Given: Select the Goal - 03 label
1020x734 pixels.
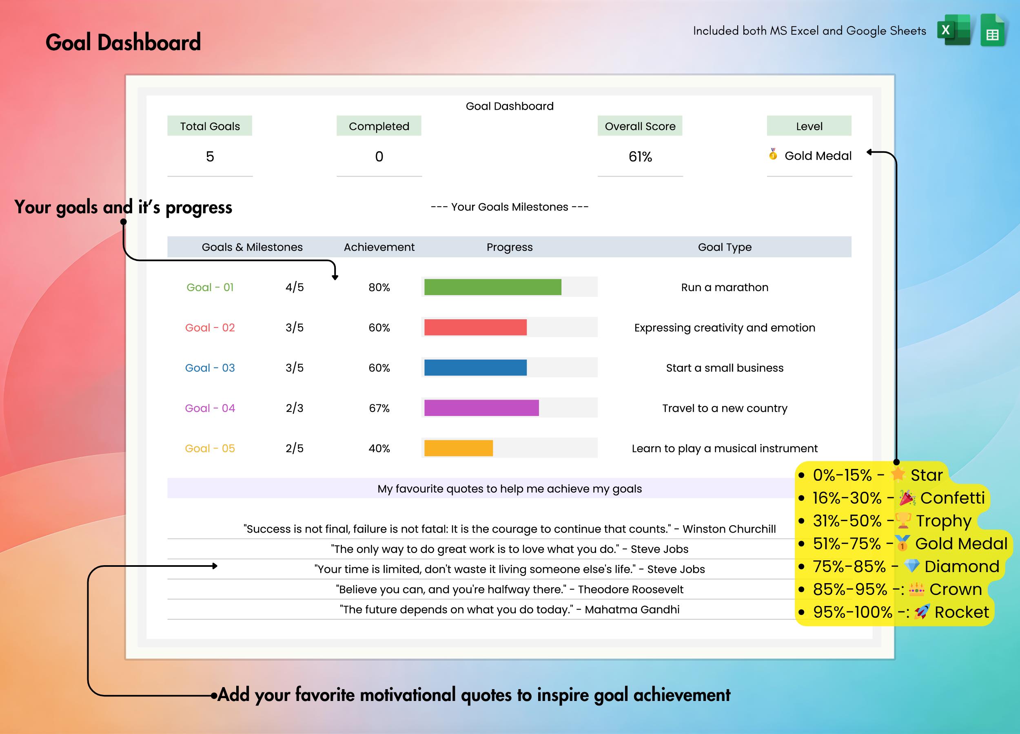Looking at the screenshot, I should coord(210,368).
